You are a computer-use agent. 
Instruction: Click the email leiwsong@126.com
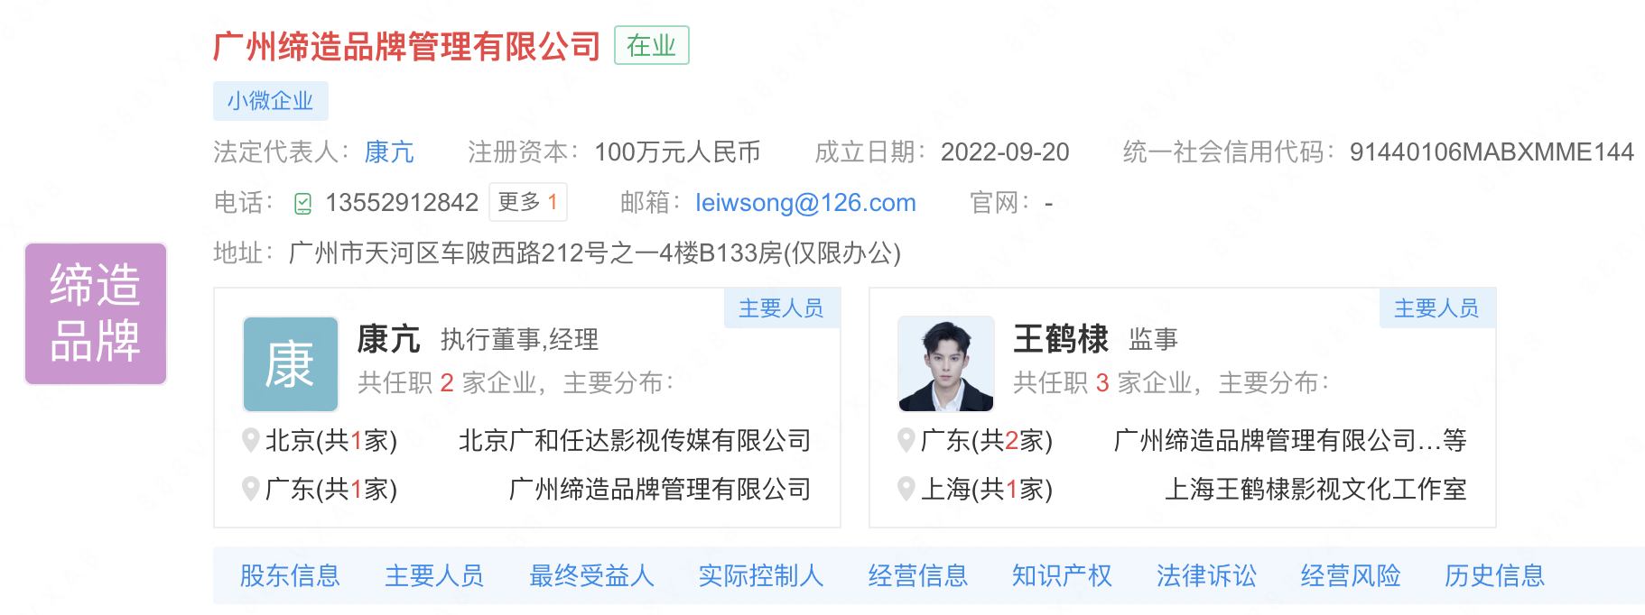click(x=805, y=203)
